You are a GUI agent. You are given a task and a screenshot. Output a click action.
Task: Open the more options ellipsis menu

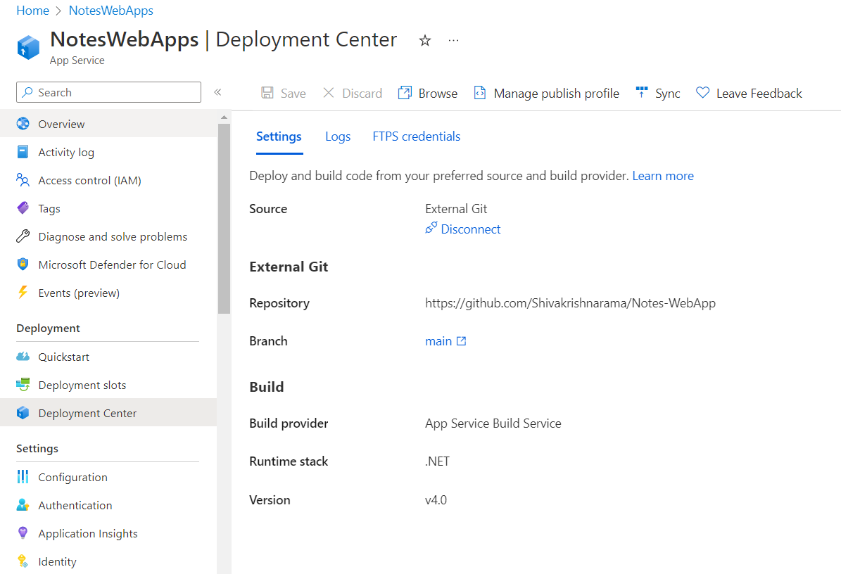click(453, 40)
